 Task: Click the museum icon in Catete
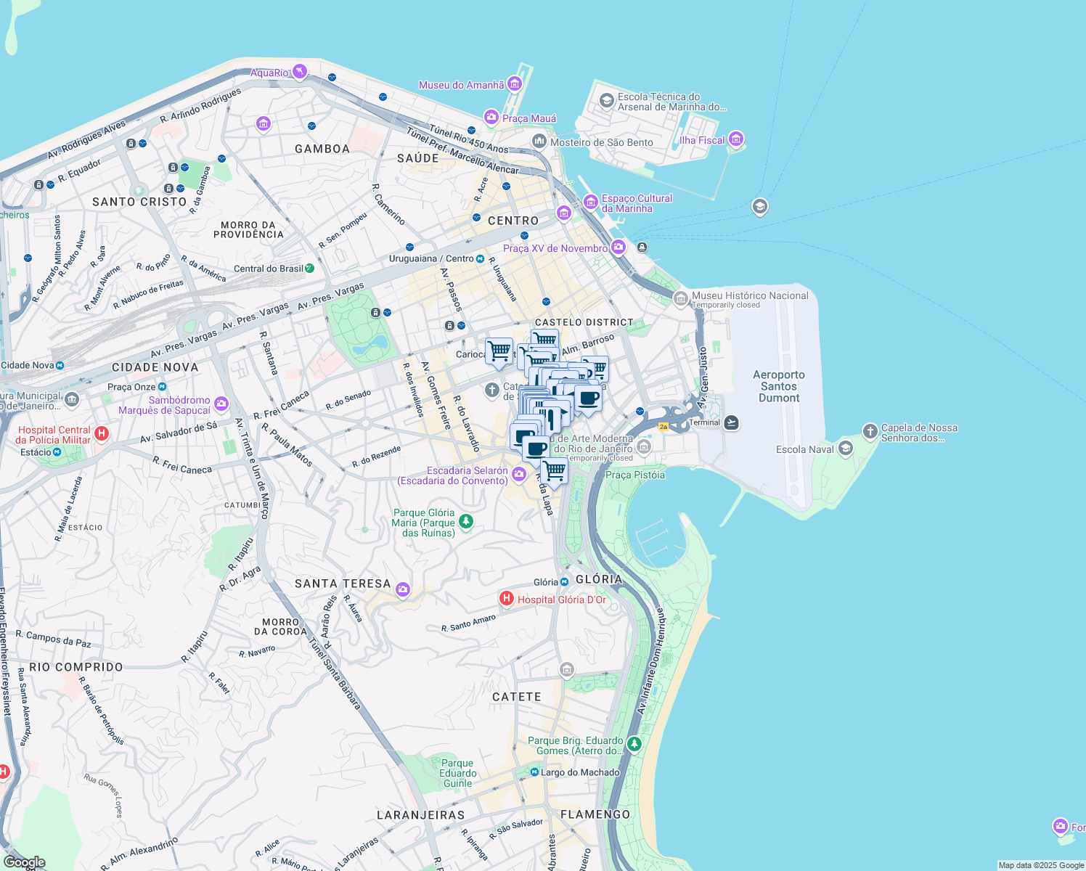point(567,668)
